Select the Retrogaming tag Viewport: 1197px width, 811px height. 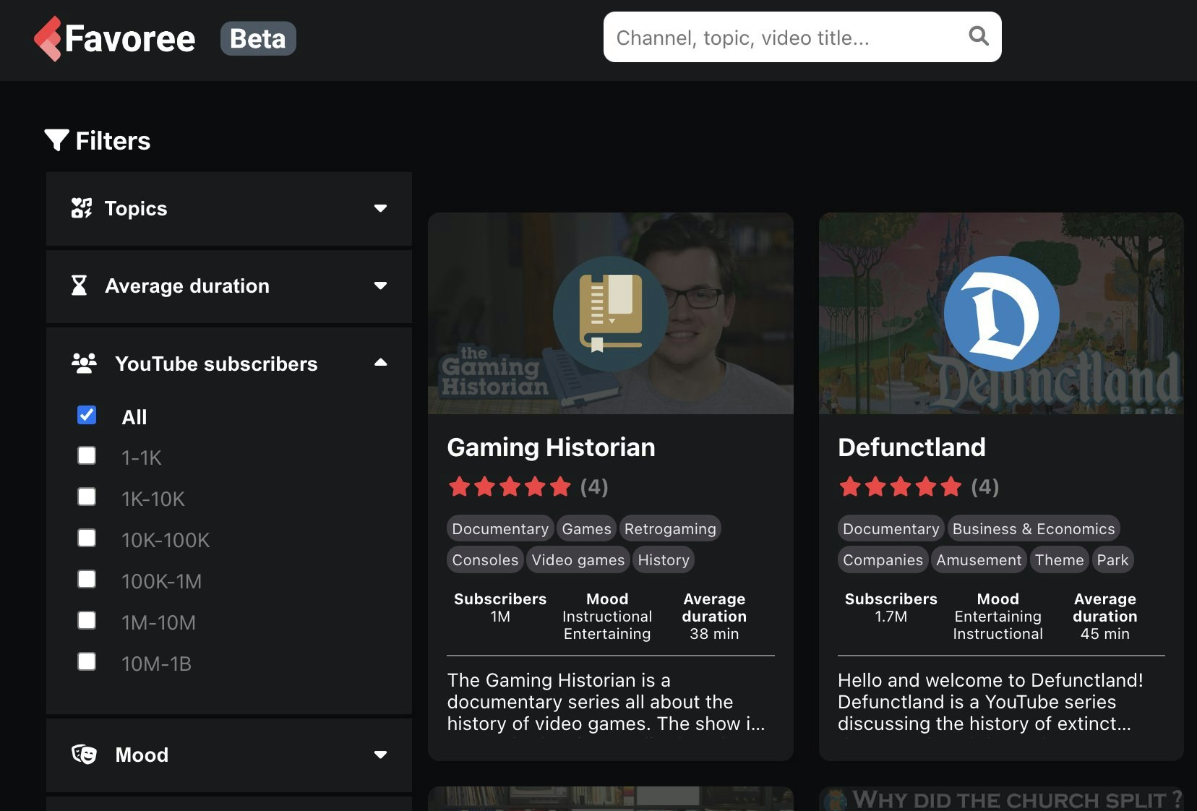670,528
